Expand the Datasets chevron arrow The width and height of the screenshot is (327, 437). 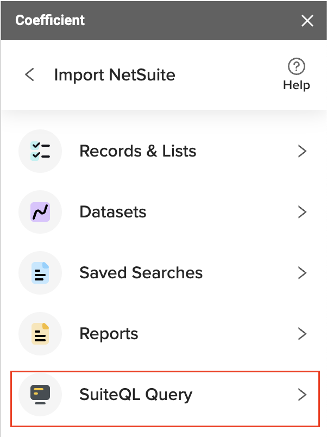(302, 212)
